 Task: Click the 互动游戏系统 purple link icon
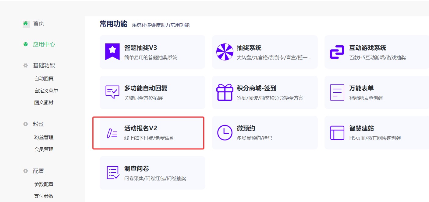click(337, 52)
